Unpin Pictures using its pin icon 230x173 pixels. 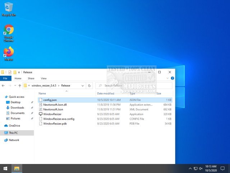(32, 119)
